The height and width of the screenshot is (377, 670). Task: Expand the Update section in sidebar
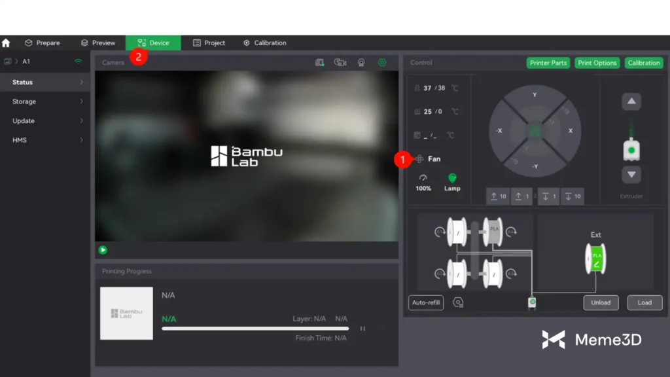45,121
